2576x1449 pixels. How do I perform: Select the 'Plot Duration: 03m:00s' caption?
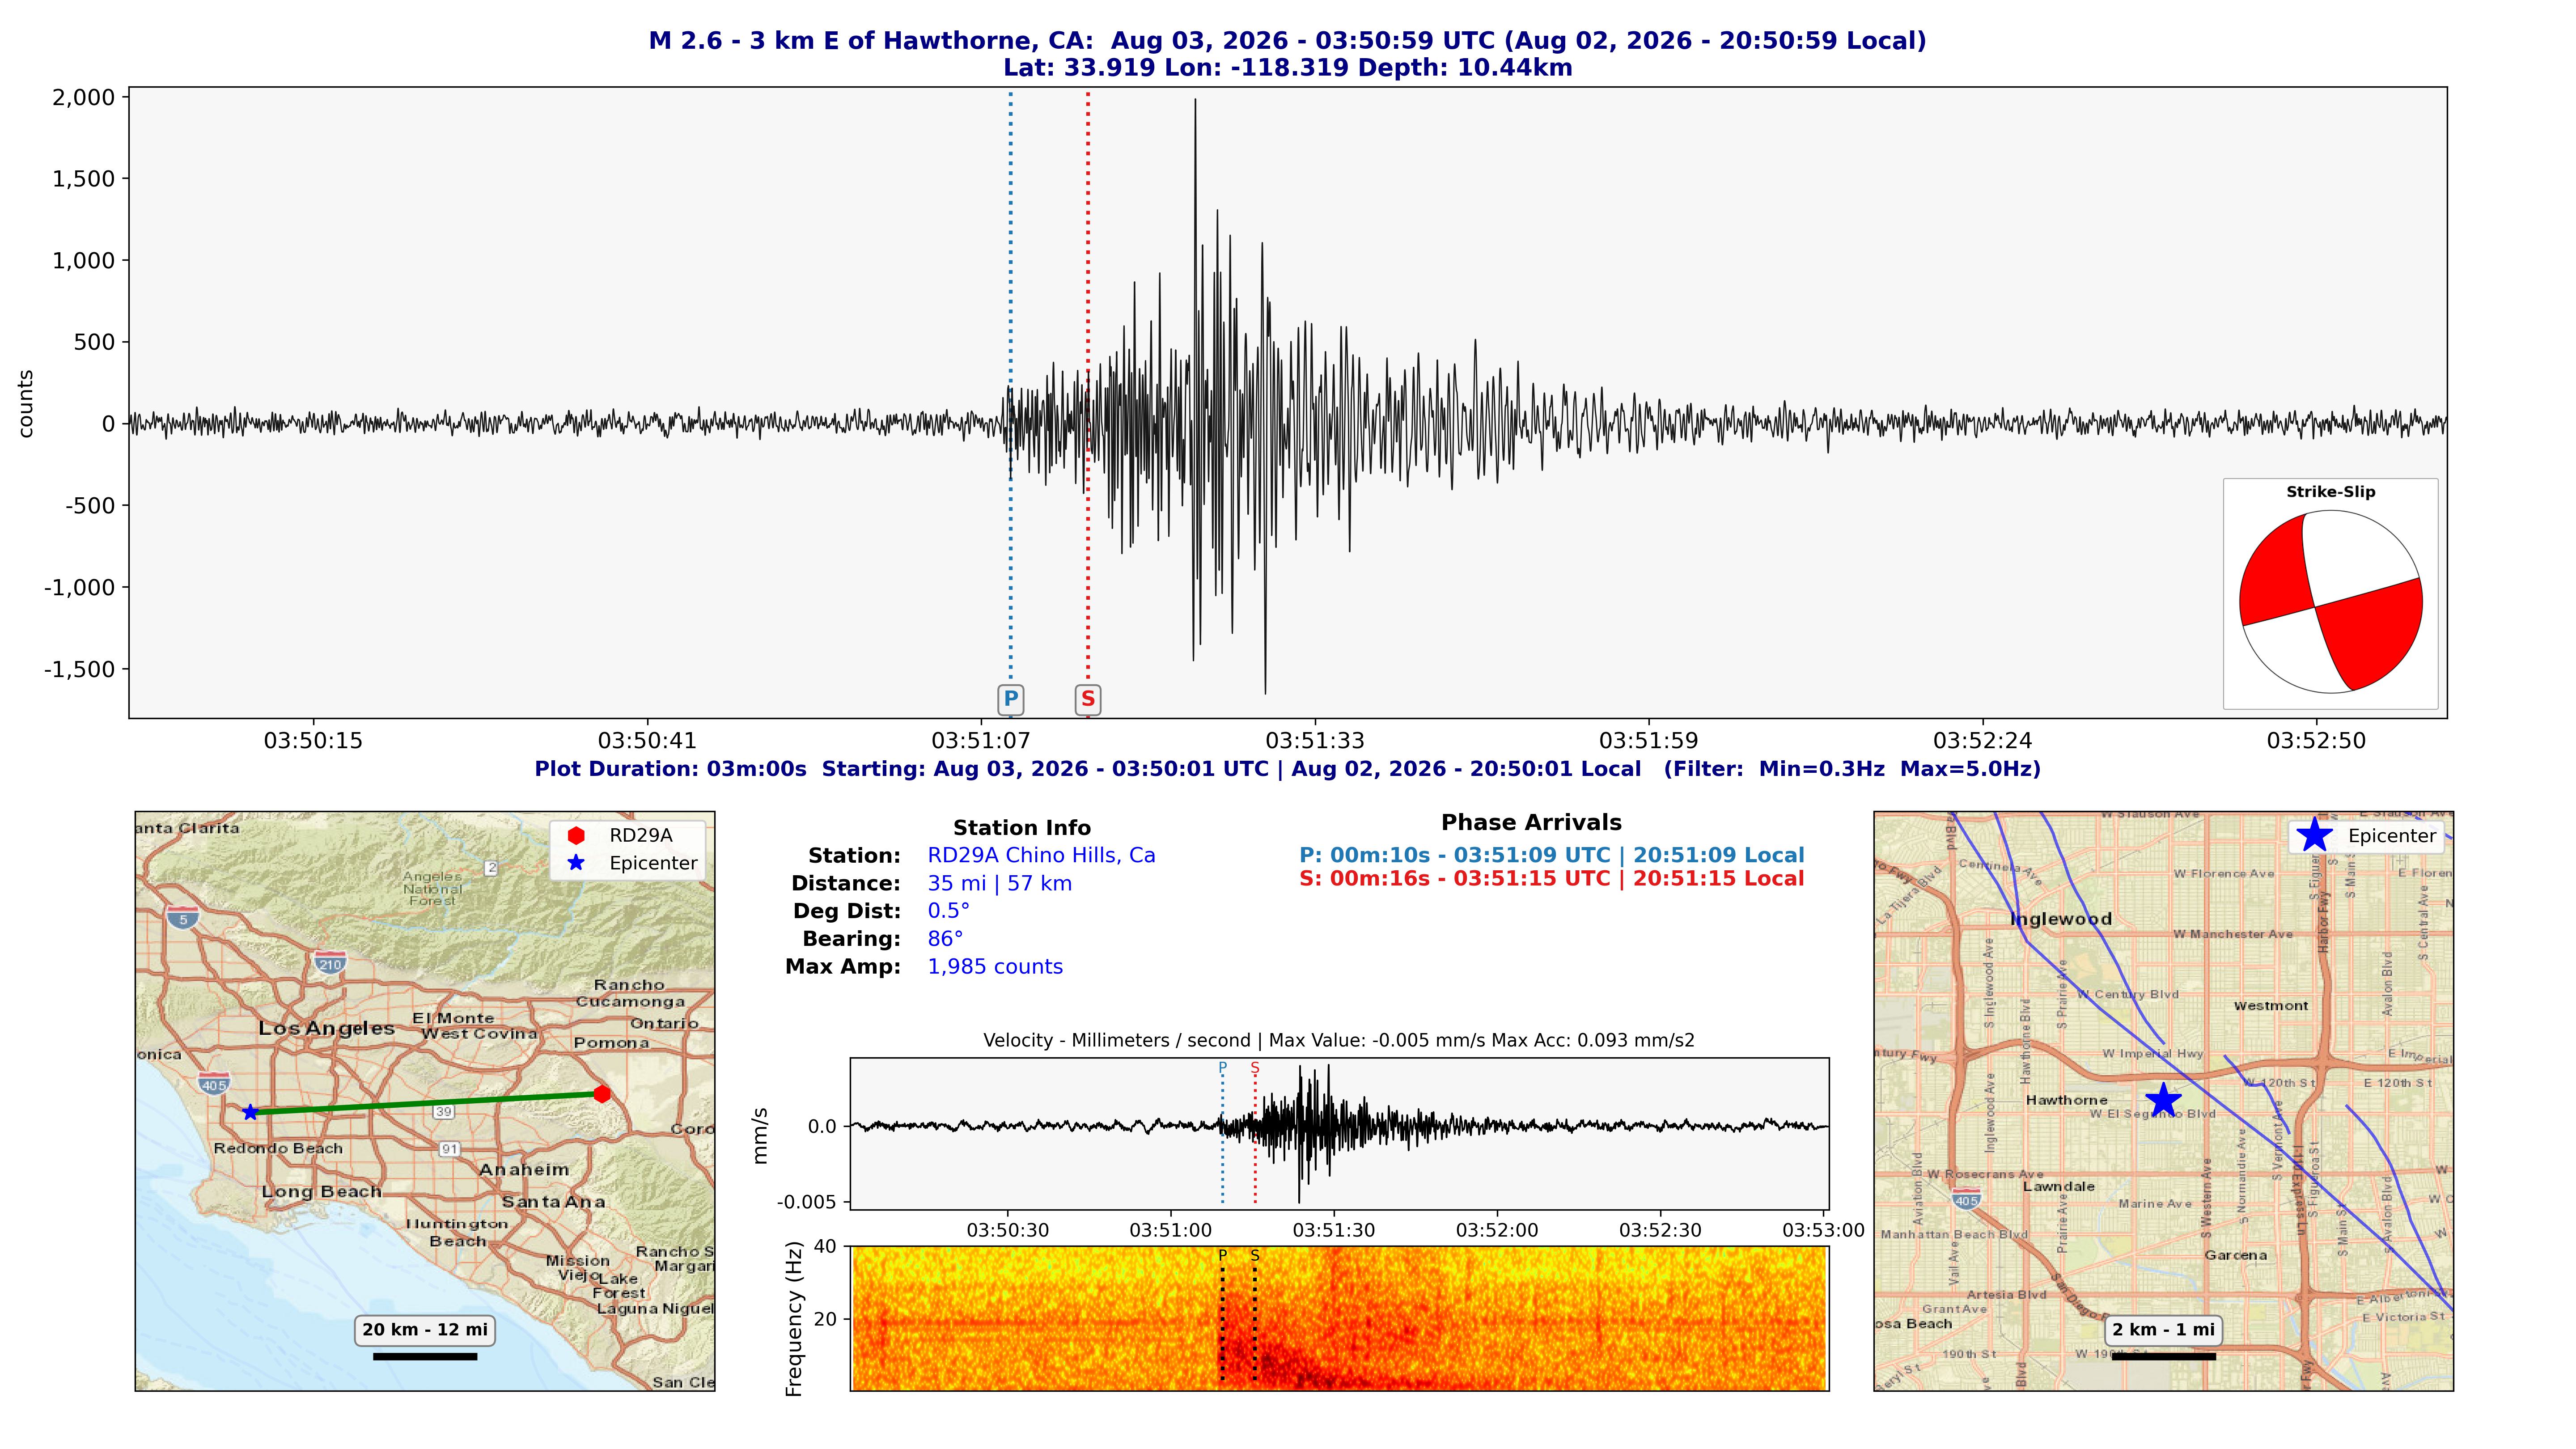click(1288, 769)
